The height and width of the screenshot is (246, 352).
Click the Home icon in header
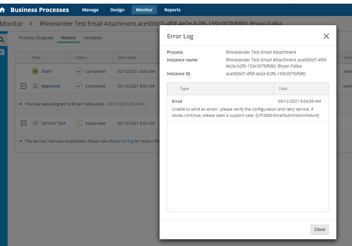[x=2, y=10]
